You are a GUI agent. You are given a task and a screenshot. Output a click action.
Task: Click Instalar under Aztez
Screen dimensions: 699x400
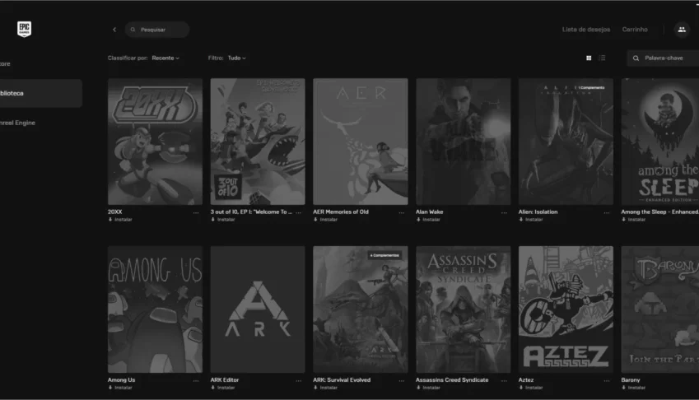click(531, 388)
